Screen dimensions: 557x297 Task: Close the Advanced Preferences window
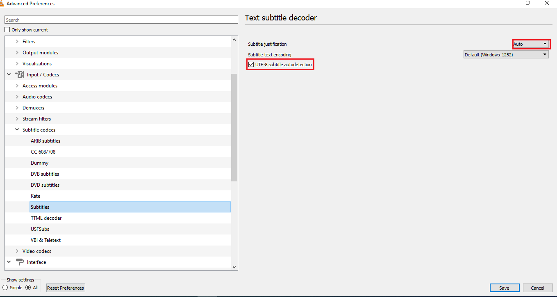547,3
